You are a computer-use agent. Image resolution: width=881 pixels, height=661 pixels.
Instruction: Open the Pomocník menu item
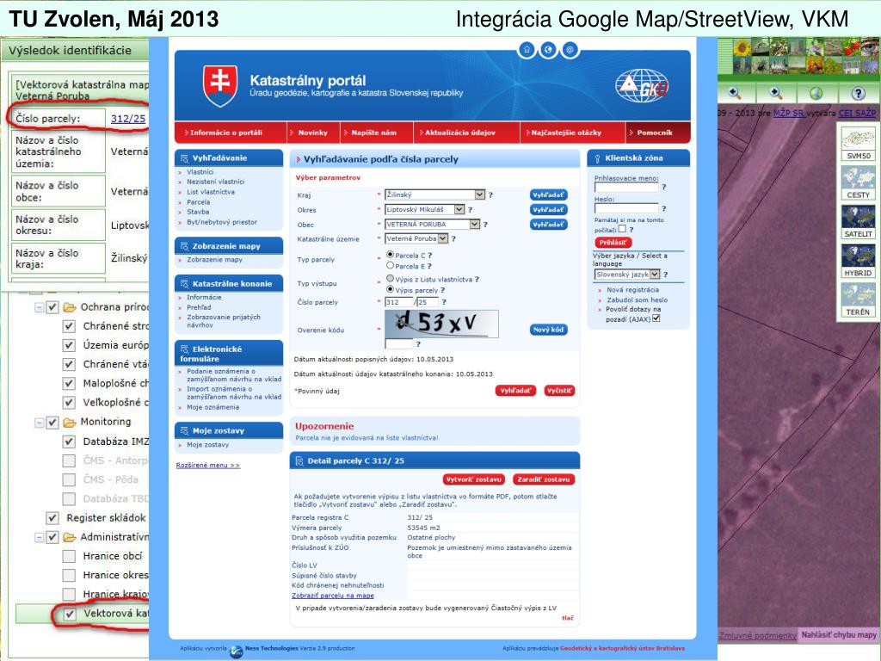pos(655,133)
